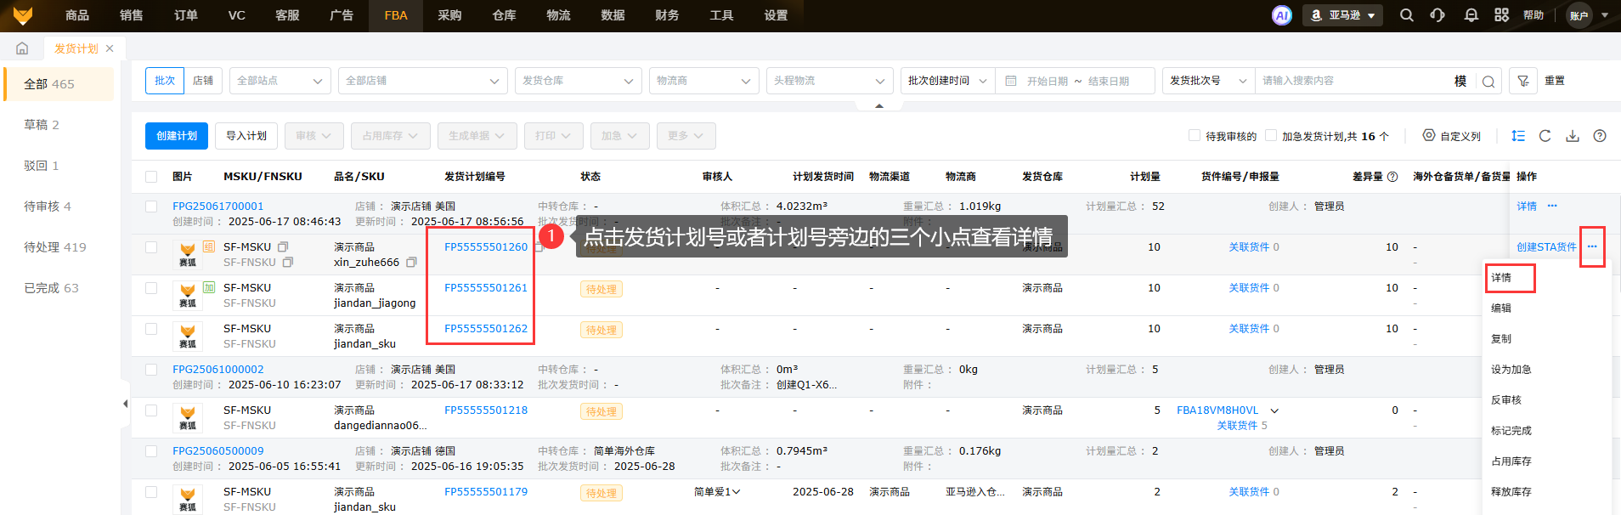Open the FBA menu in top navigation

pos(396,15)
